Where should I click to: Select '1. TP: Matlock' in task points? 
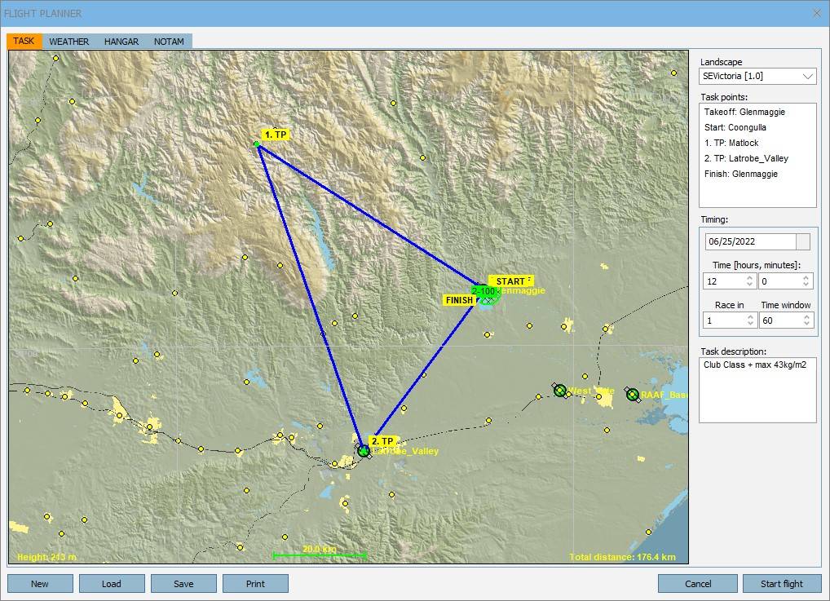coord(731,143)
